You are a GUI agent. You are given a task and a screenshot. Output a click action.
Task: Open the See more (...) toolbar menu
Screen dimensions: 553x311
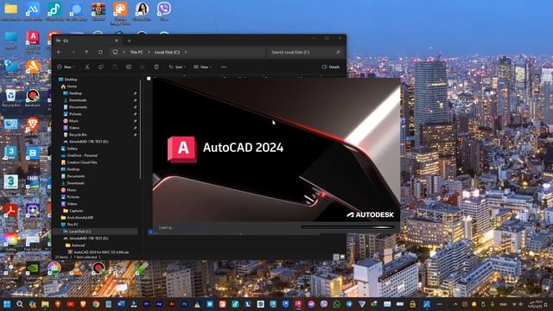point(224,67)
